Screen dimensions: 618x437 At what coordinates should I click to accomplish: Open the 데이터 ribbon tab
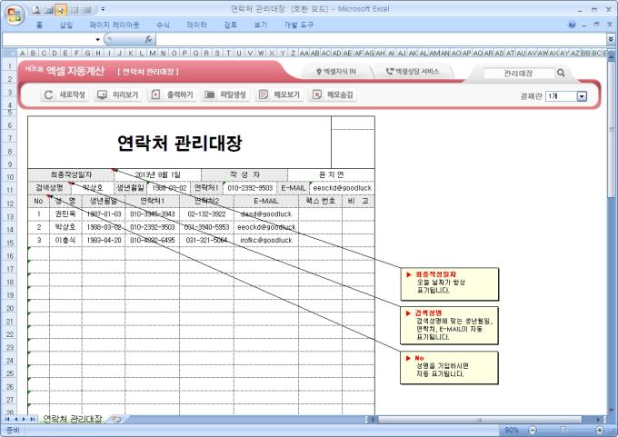click(196, 25)
